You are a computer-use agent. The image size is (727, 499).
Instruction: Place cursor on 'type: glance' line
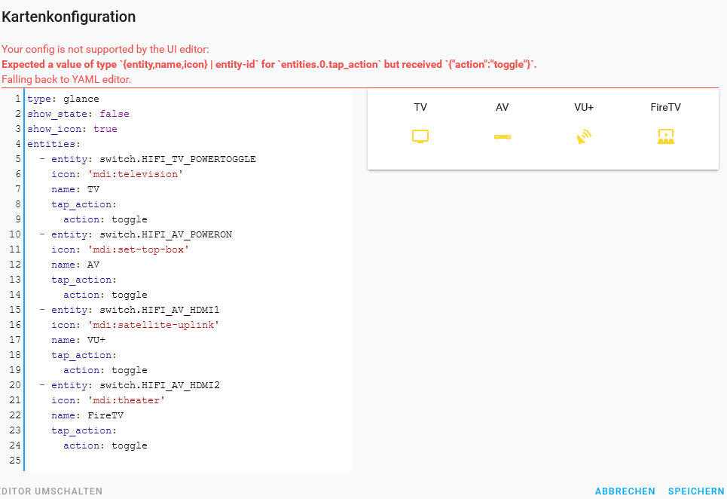(x=63, y=99)
